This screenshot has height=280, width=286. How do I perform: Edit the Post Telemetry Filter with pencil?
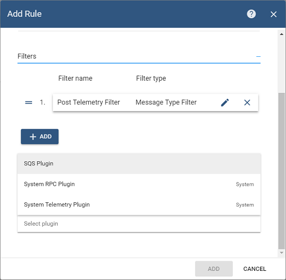[225, 102]
